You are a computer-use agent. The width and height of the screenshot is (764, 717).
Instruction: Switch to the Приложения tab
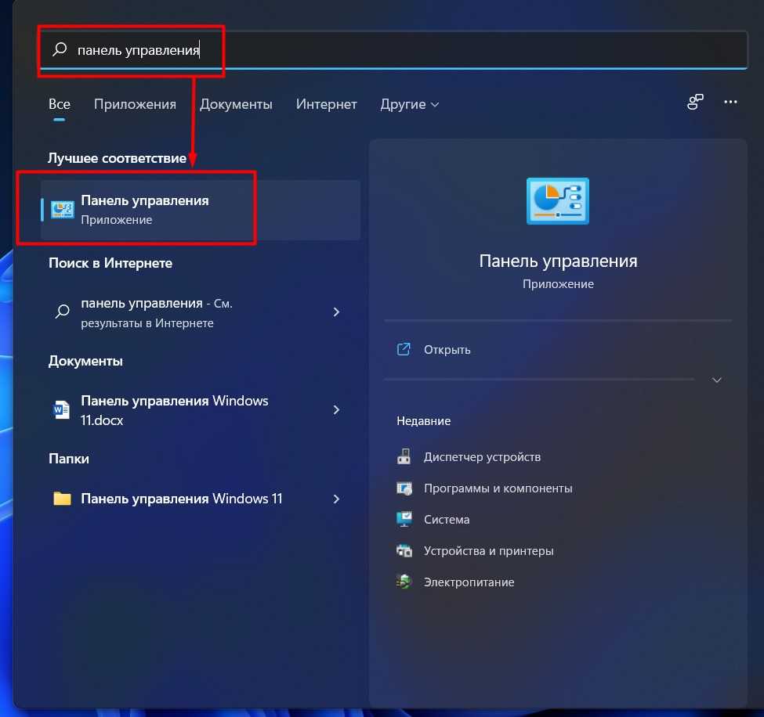click(135, 104)
